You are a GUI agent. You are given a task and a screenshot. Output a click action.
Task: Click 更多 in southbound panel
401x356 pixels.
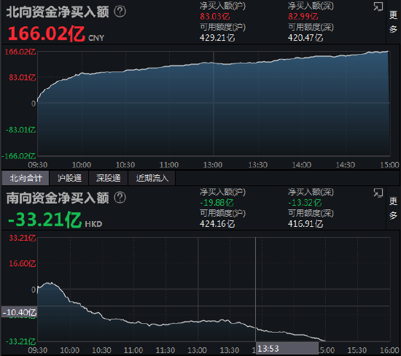point(393,208)
